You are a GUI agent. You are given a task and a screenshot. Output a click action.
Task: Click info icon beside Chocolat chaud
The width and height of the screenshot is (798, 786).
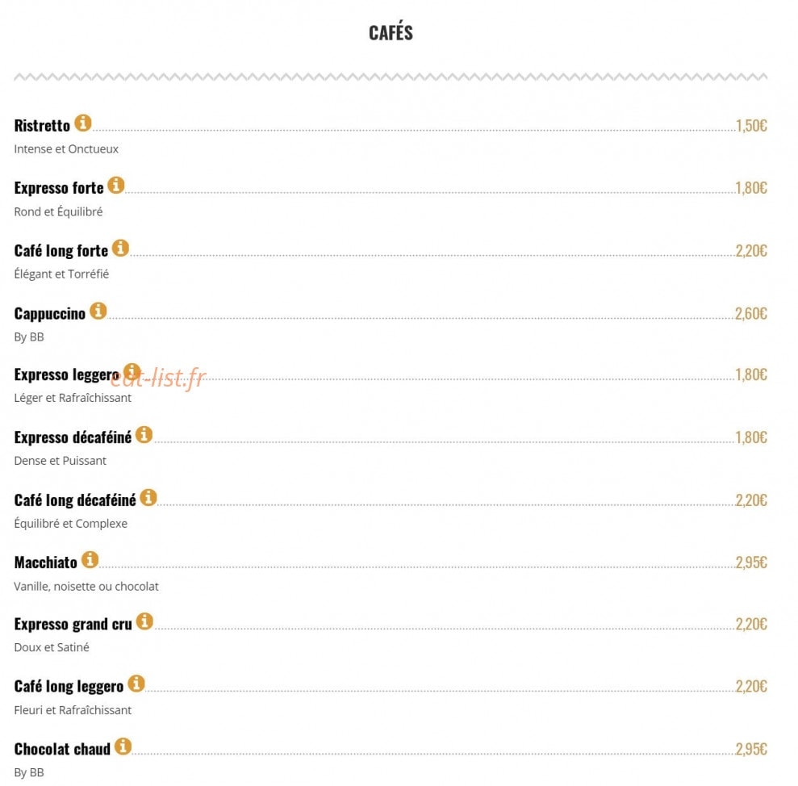tap(123, 746)
